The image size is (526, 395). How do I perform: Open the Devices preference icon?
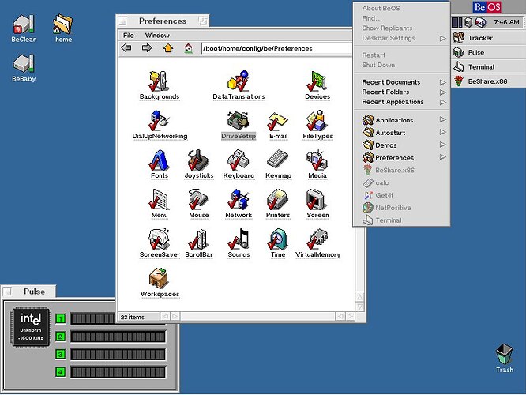click(317, 81)
